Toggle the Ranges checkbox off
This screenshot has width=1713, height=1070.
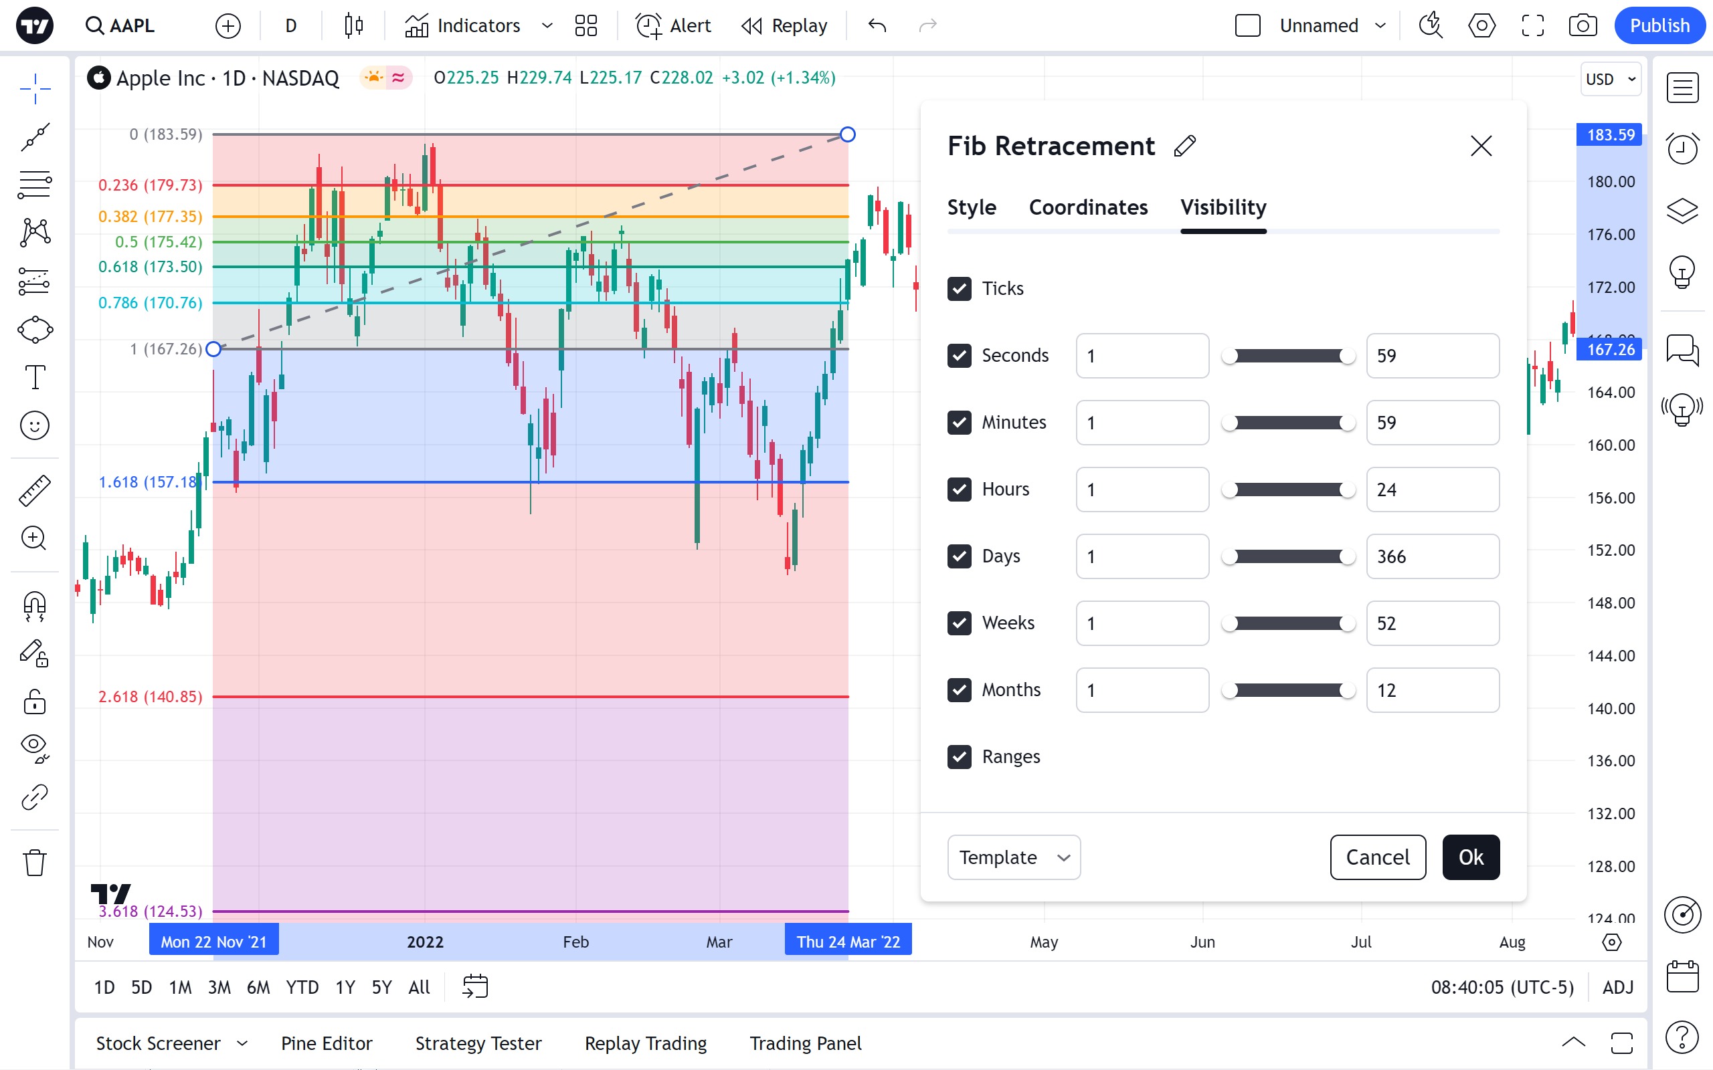pyautogui.click(x=959, y=756)
